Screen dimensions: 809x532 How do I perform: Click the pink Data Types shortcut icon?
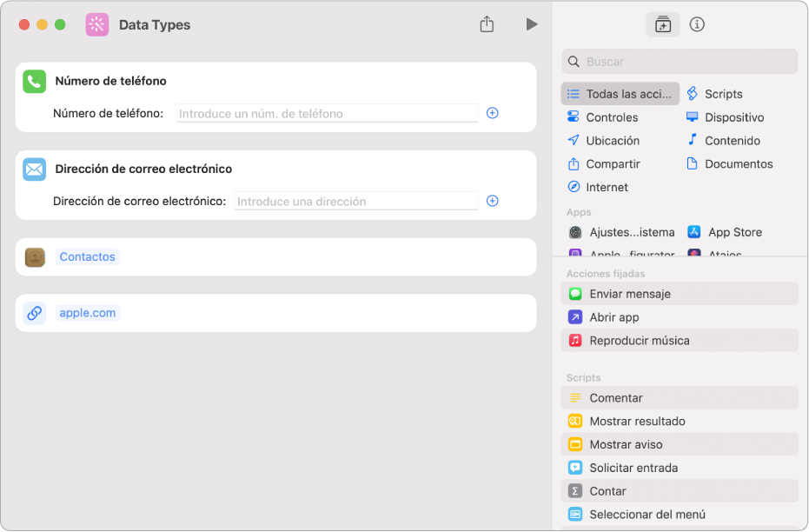[96, 24]
